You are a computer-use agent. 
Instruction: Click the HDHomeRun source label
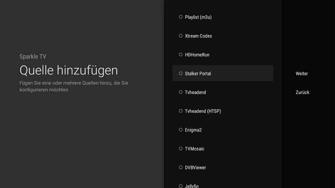point(197,55)
